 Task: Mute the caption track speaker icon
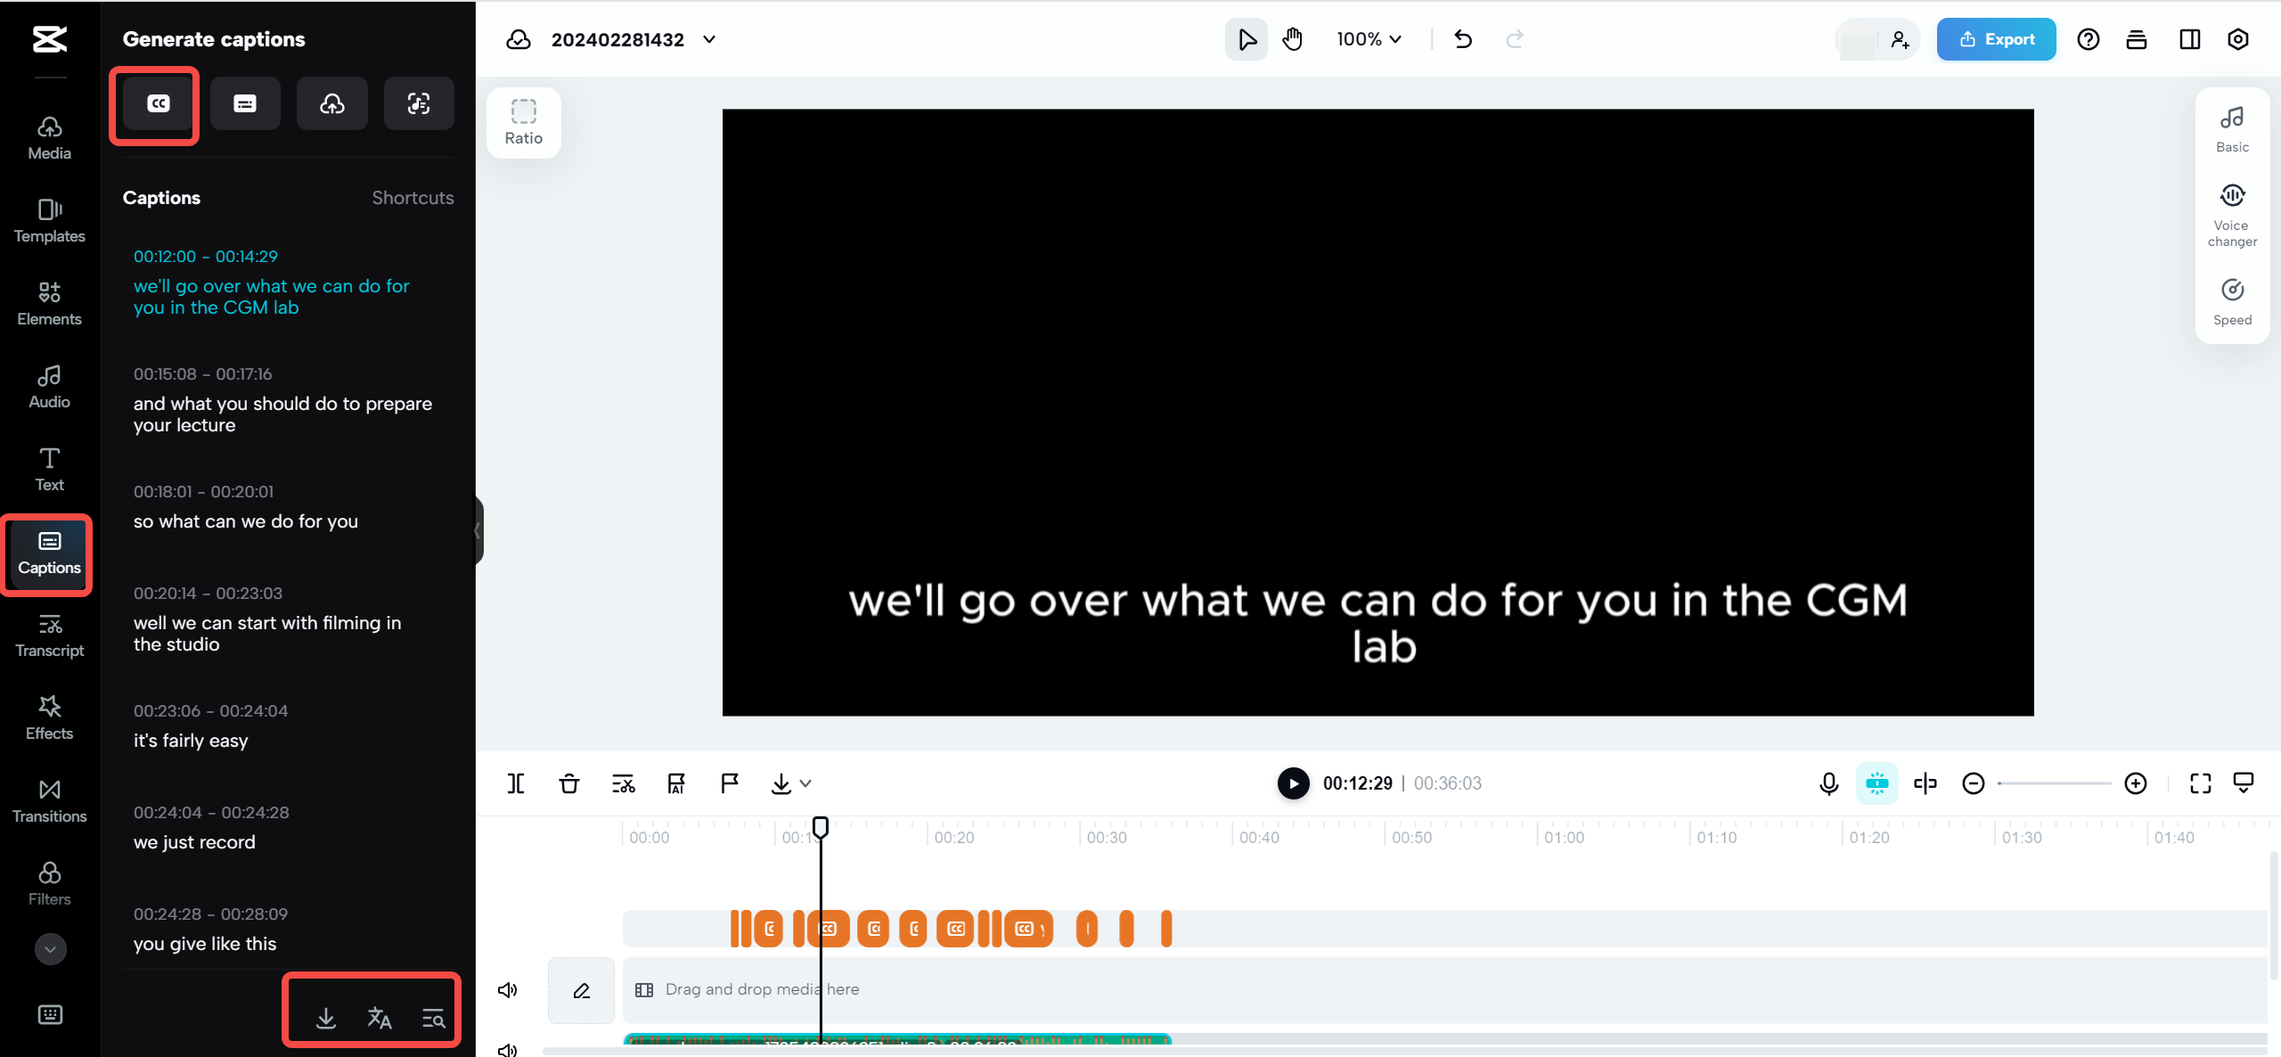point(507,989)
